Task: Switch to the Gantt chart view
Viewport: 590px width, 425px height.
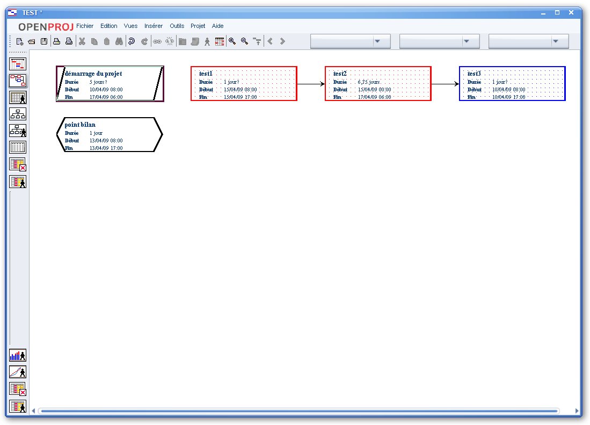Action: click(18, 64)
